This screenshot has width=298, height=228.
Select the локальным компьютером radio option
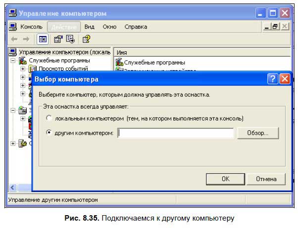click(x=49, y=118)
